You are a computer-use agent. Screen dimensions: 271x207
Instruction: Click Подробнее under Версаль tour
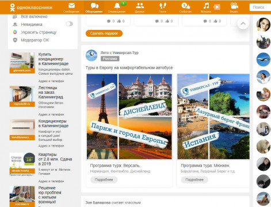point(104,180)
